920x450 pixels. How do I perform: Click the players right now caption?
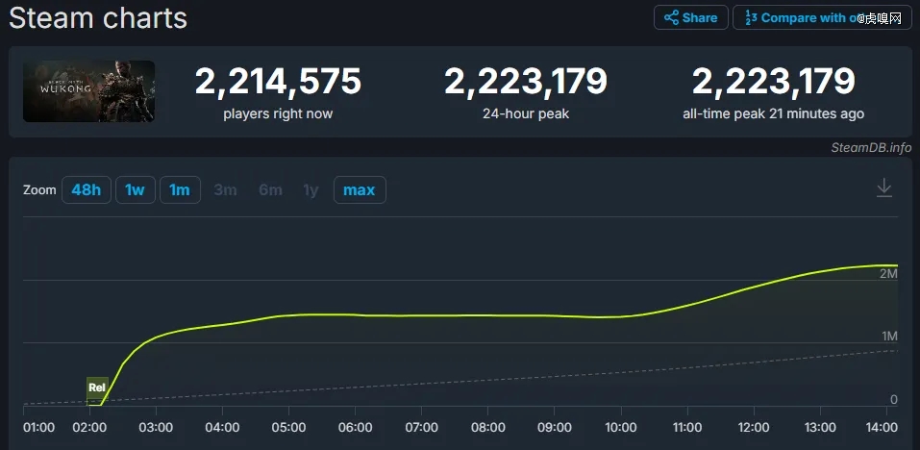pyautogui.click(x=278, y=113)
